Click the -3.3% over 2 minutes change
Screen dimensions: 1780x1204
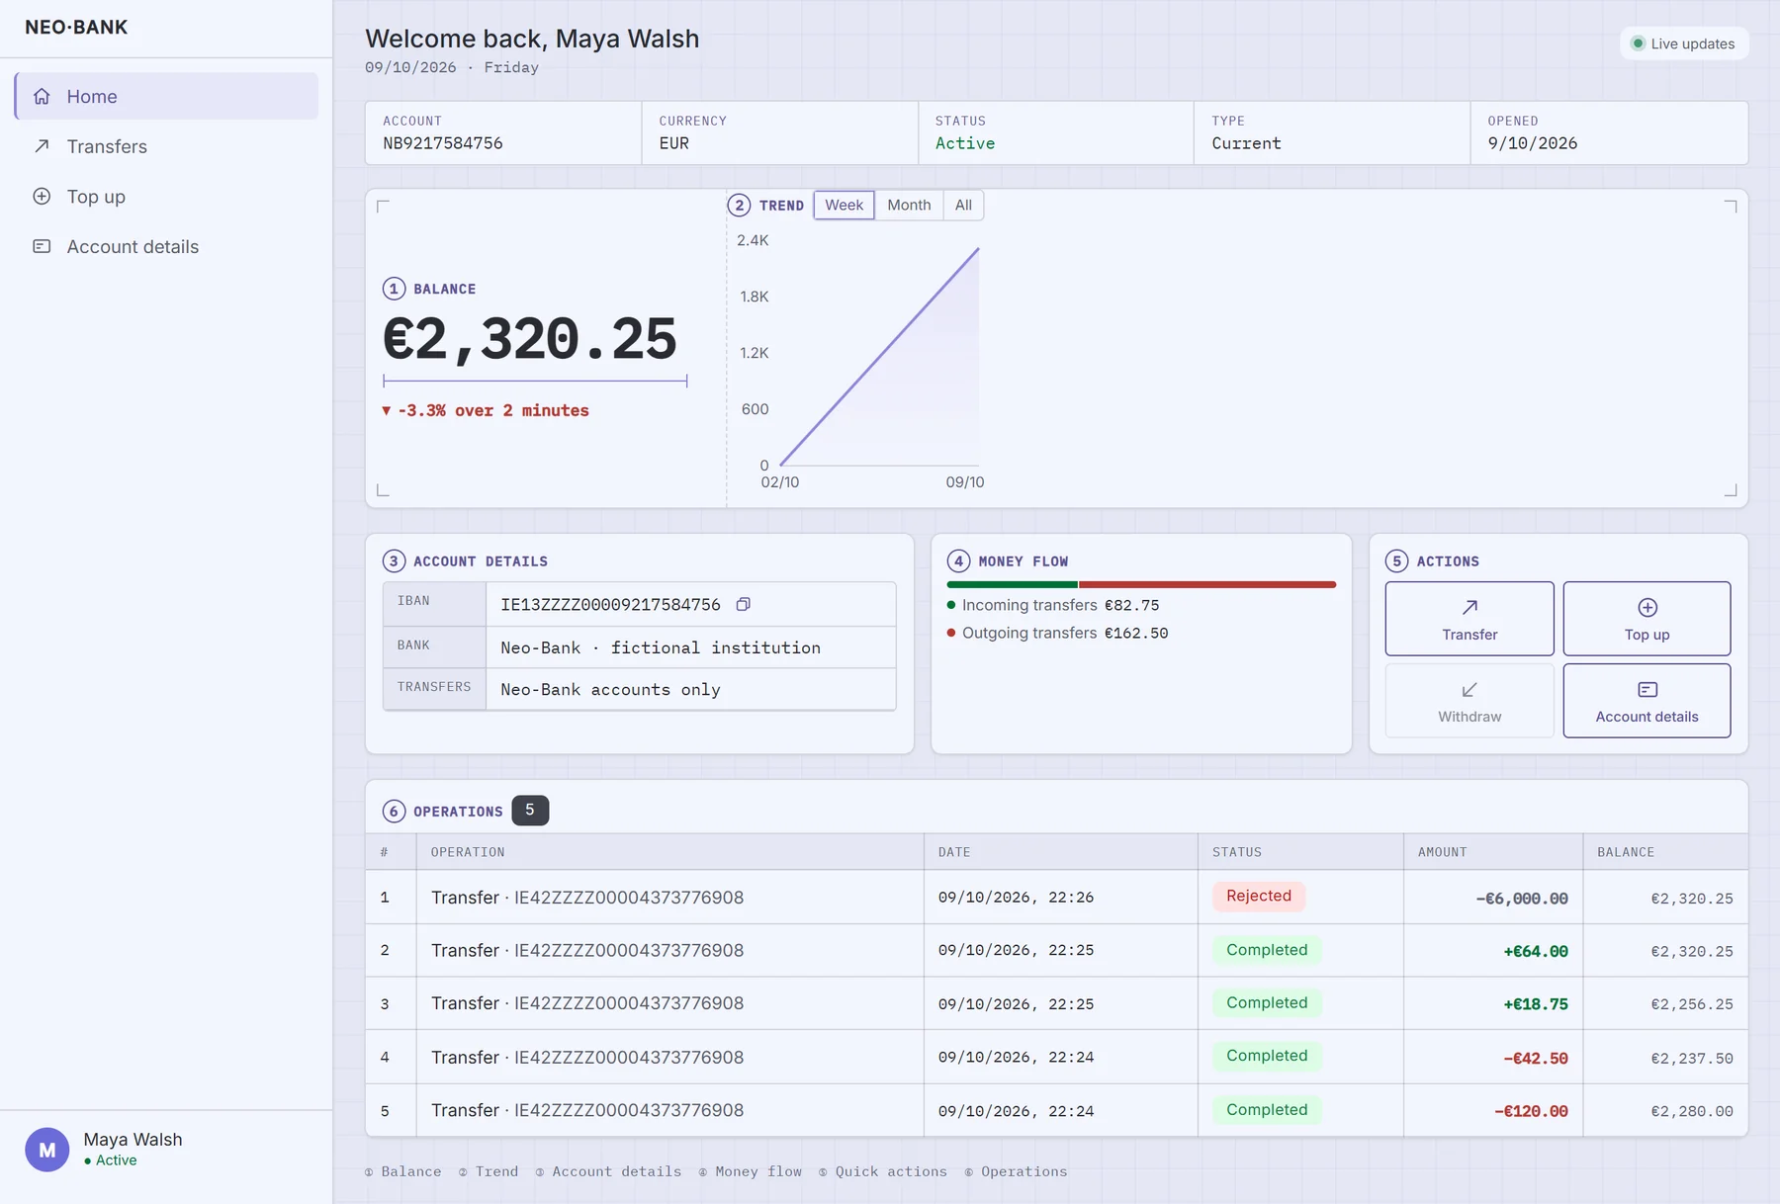[486, 410]
